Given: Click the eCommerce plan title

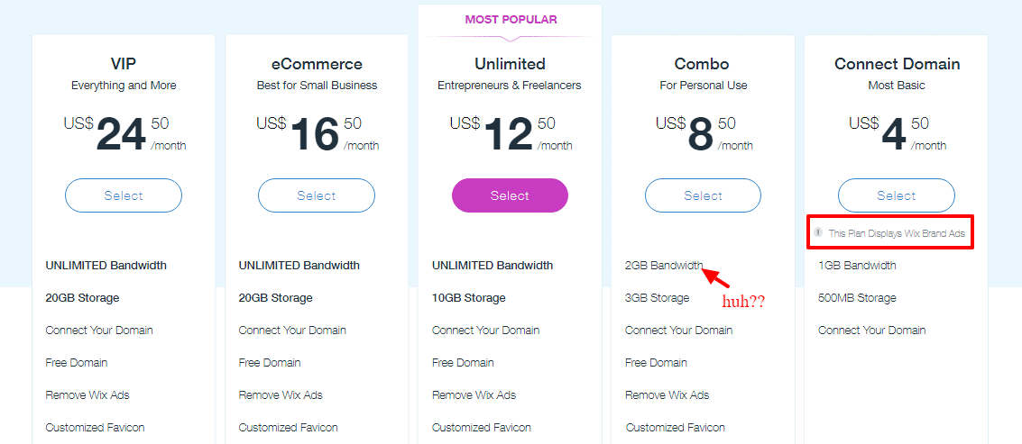Looking at the screenshot, I should point(317,64).
